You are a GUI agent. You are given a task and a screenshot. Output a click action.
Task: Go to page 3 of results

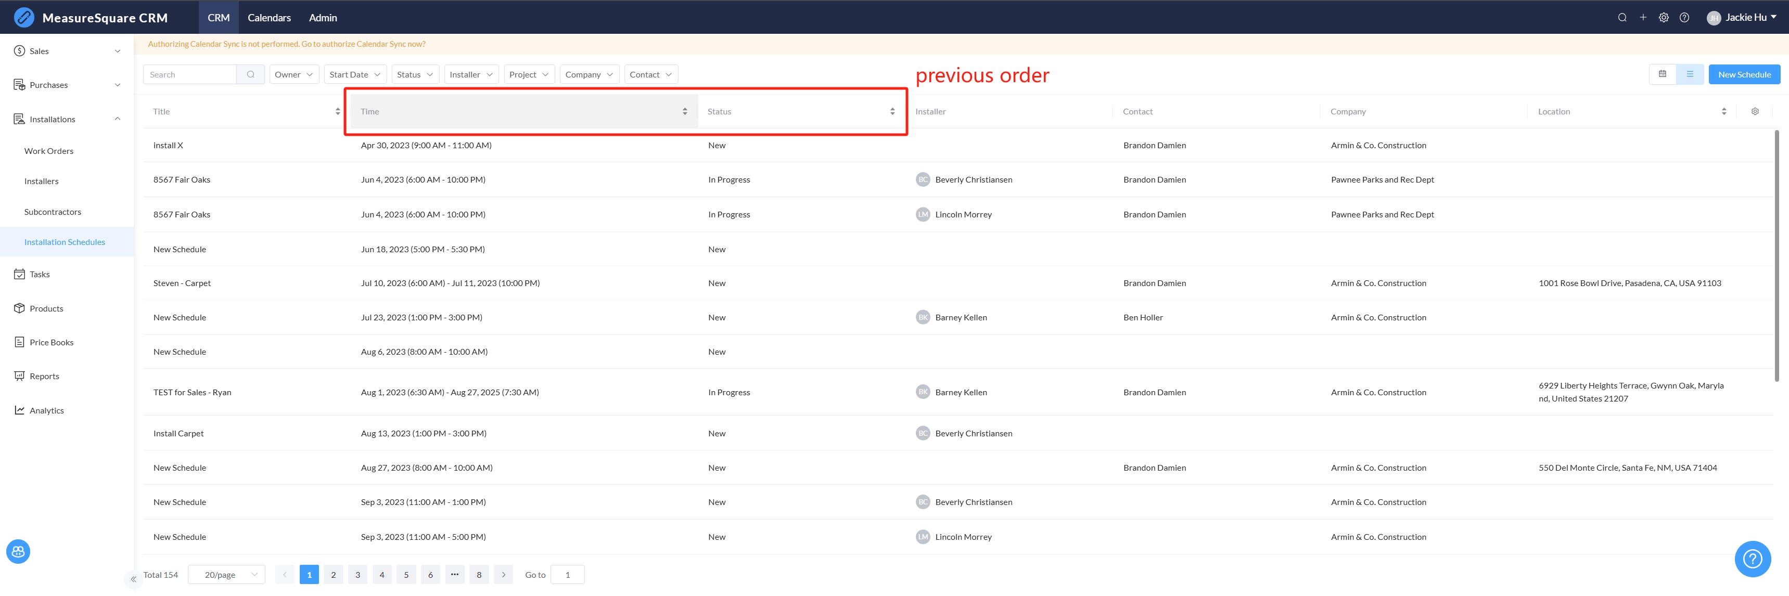(x=357, y=575)
